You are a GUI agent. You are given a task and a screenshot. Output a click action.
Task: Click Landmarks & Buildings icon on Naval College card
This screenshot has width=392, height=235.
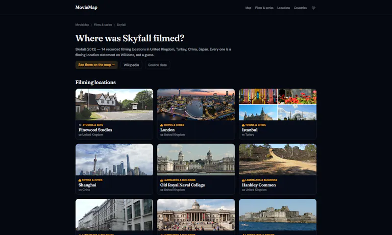[162, 180]
